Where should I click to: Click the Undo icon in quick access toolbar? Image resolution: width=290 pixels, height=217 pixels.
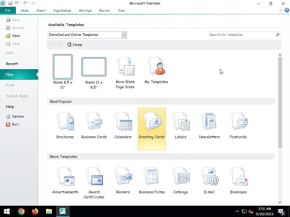click(16, 3)
